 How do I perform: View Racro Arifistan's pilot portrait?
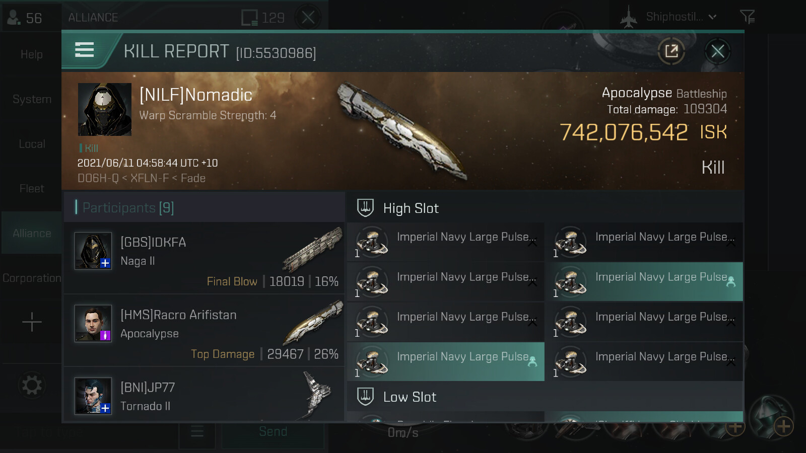(x=93, y=323)
